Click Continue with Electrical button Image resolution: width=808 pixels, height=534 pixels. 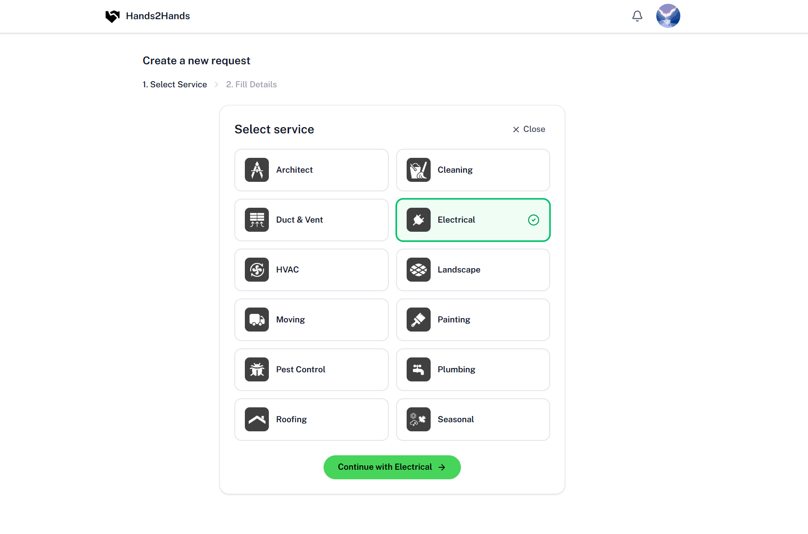(x=392, y=467)
